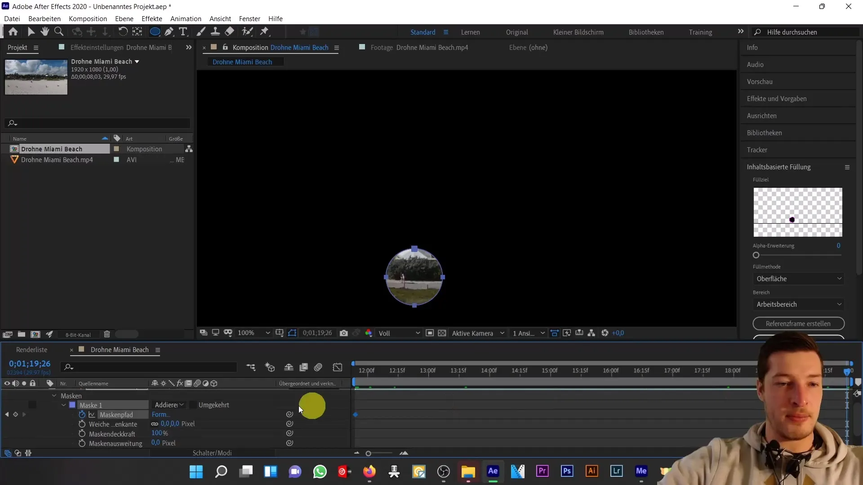
Task: Open the Animation menu
Action: pyautogui.click(x=186, y=18)
